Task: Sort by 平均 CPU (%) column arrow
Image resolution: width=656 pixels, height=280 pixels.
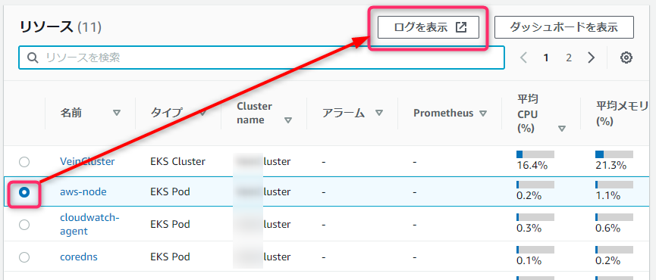Action: tap(562, 129)
